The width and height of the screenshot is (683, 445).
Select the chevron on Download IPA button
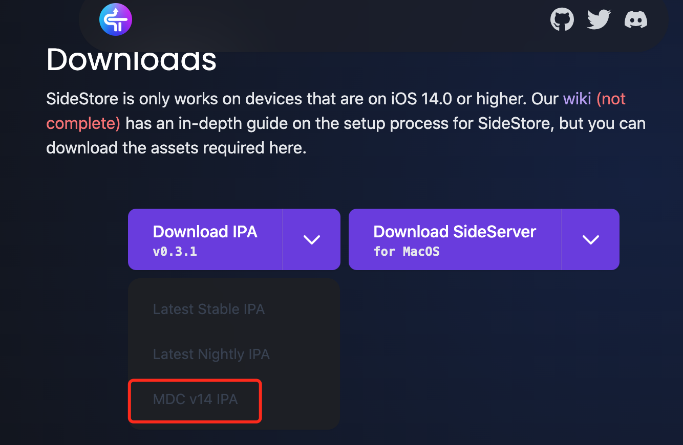tap(311, 239)
